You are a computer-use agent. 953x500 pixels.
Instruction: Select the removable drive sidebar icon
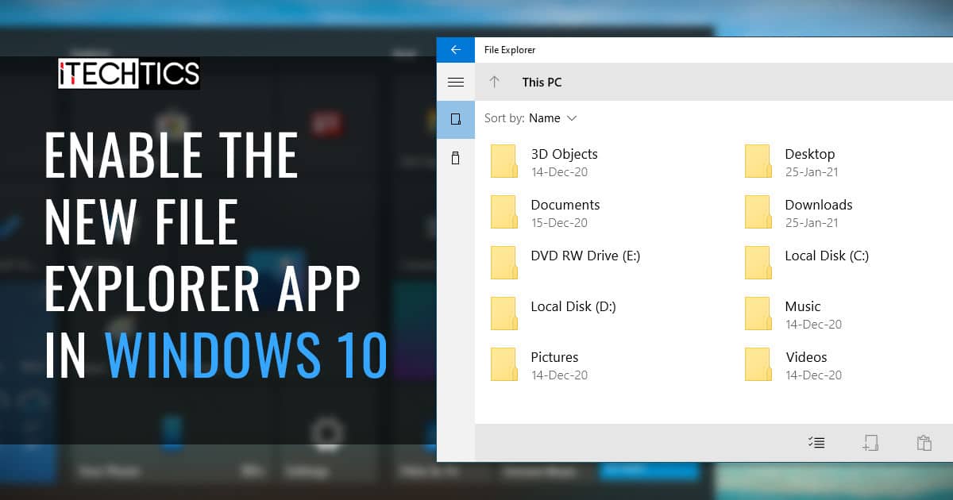[x=456, y=158]
